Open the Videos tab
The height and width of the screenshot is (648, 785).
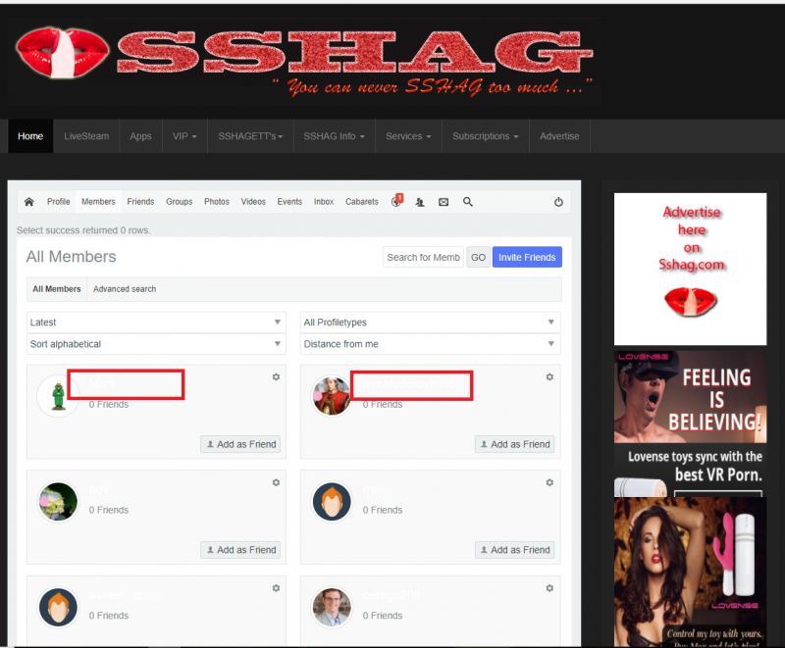coord(253,202)
